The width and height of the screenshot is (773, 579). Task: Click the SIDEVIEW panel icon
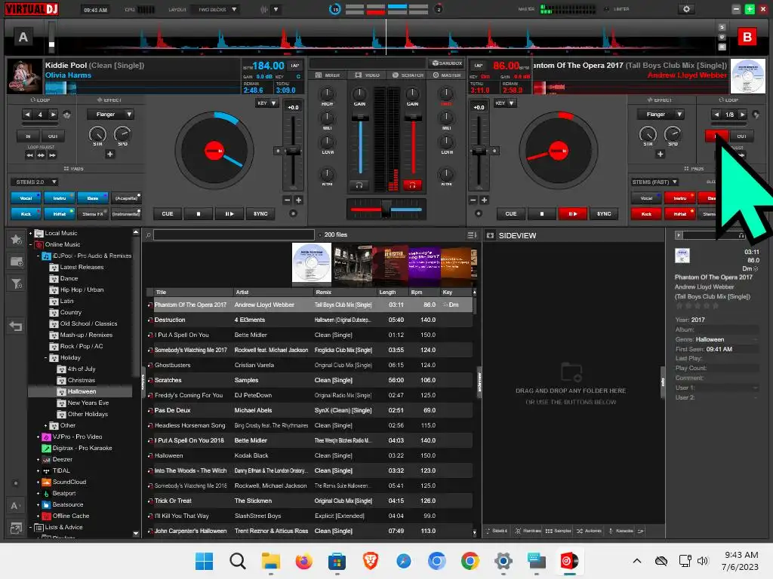490,236
